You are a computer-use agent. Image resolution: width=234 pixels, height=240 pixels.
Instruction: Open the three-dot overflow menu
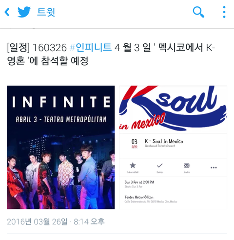(224, 12)
